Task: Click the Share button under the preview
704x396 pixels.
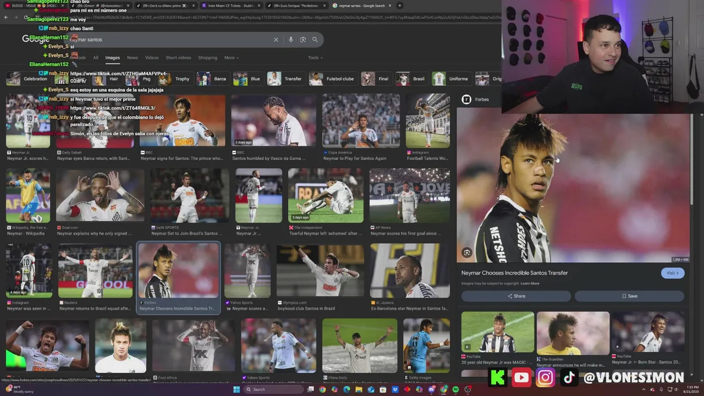Action: tap(516, 296)
